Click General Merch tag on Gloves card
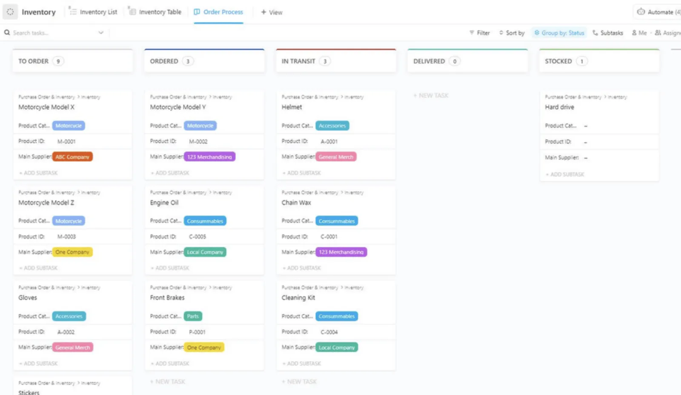This screenshot has height=395, width=681. point(72,347)
